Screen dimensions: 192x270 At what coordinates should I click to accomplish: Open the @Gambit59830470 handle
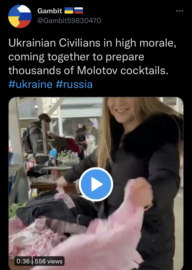pyautogui.click(x=69, y=21)
